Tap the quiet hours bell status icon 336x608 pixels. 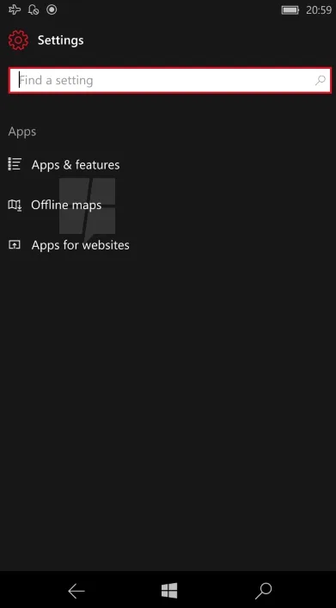34,9
